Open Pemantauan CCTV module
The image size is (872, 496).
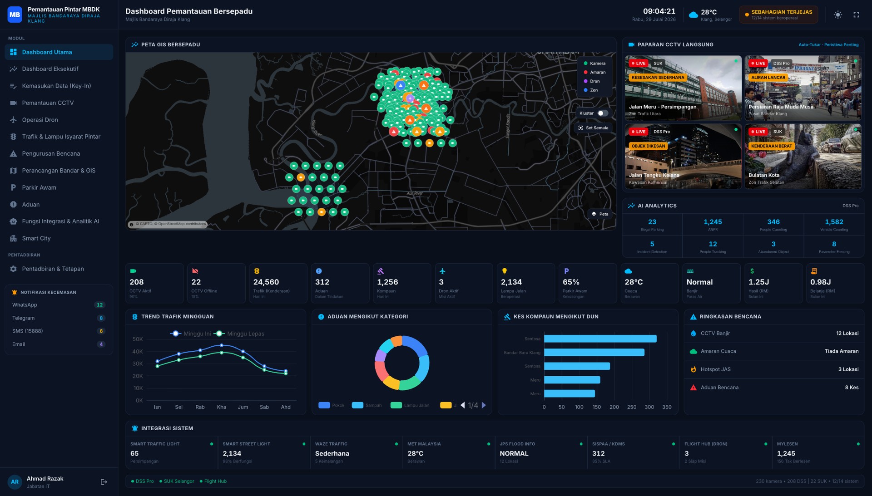tap(59, 103)
